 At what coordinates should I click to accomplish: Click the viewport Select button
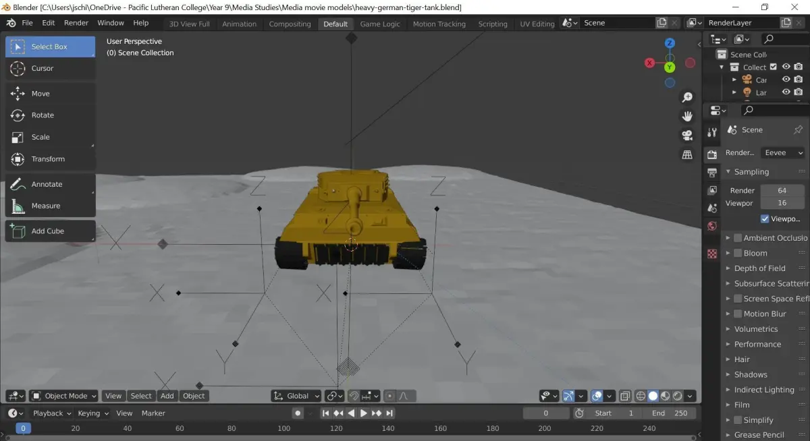(x=141, y=396)
